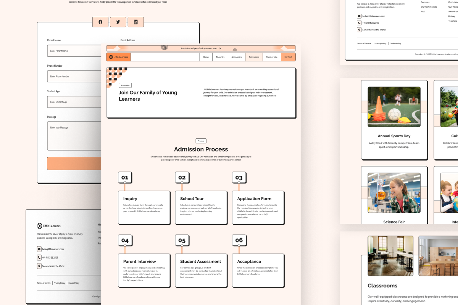The width and height of the screenshot is (458, 305).
Task: Click the orange submit button on the contact form
Action: click(x=74, y=163)
